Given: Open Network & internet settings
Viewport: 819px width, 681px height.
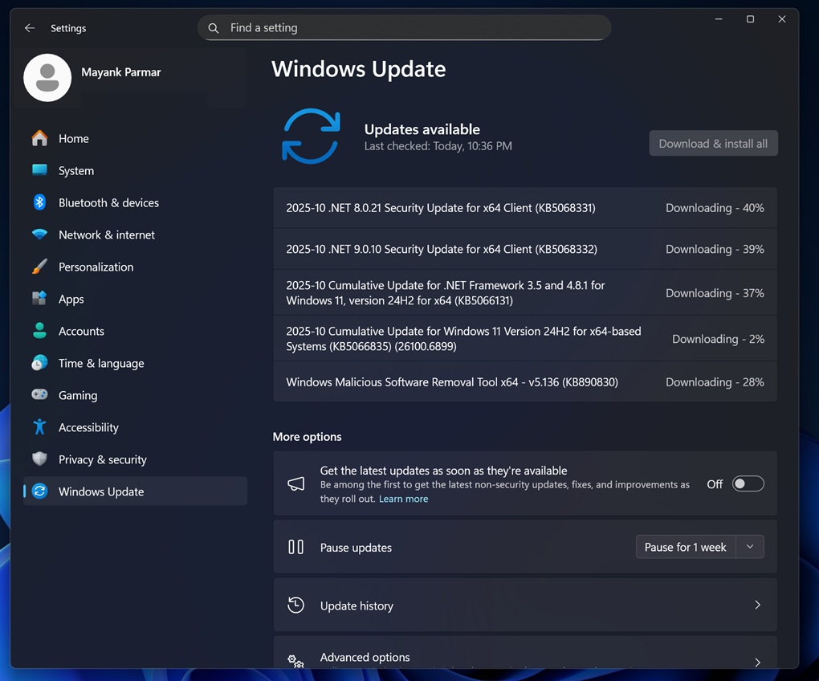Looking at the screenshot, I should point(39,234).
